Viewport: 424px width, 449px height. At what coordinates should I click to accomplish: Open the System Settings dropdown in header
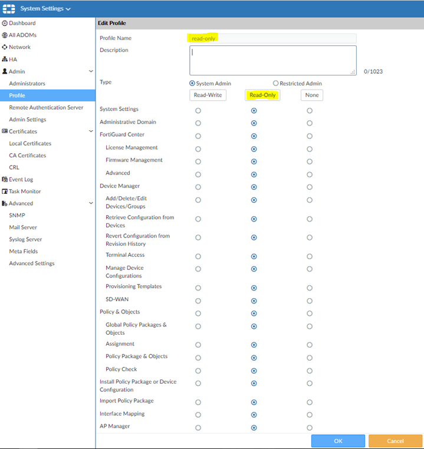[x=45, y=9]
